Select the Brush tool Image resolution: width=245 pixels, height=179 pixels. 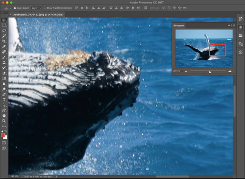click(x=4, y=57)
